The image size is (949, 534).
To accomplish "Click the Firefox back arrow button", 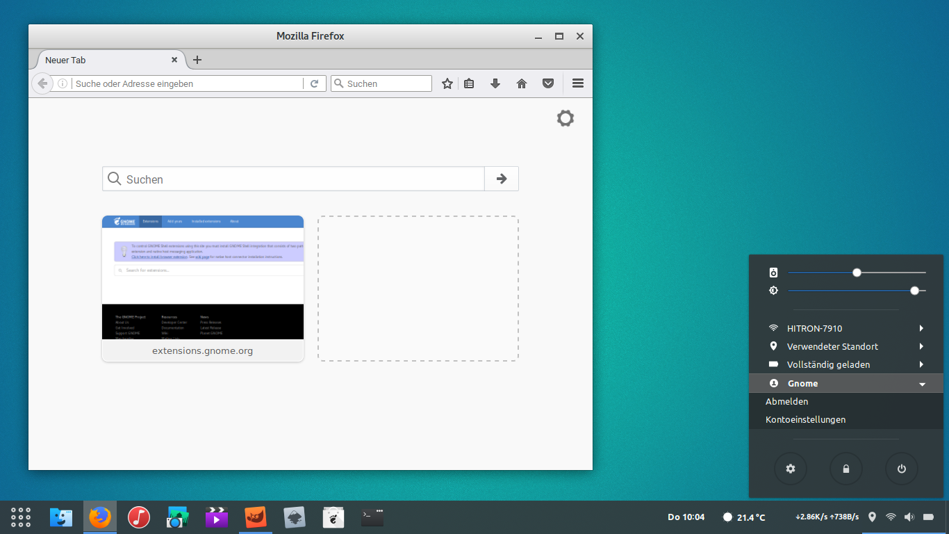I will pos(42,83).
